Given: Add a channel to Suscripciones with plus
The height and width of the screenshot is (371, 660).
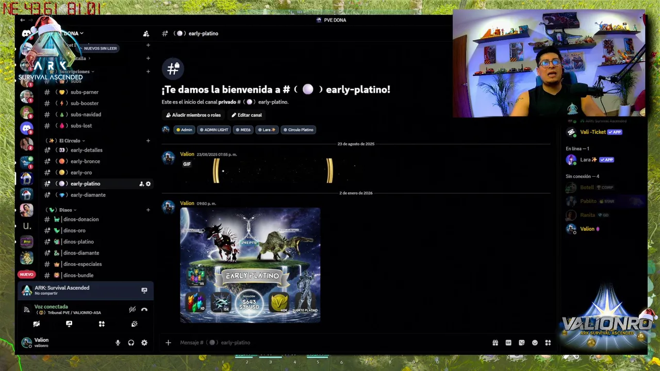Looking at the screenshot, I should click(x=148, y=72).
